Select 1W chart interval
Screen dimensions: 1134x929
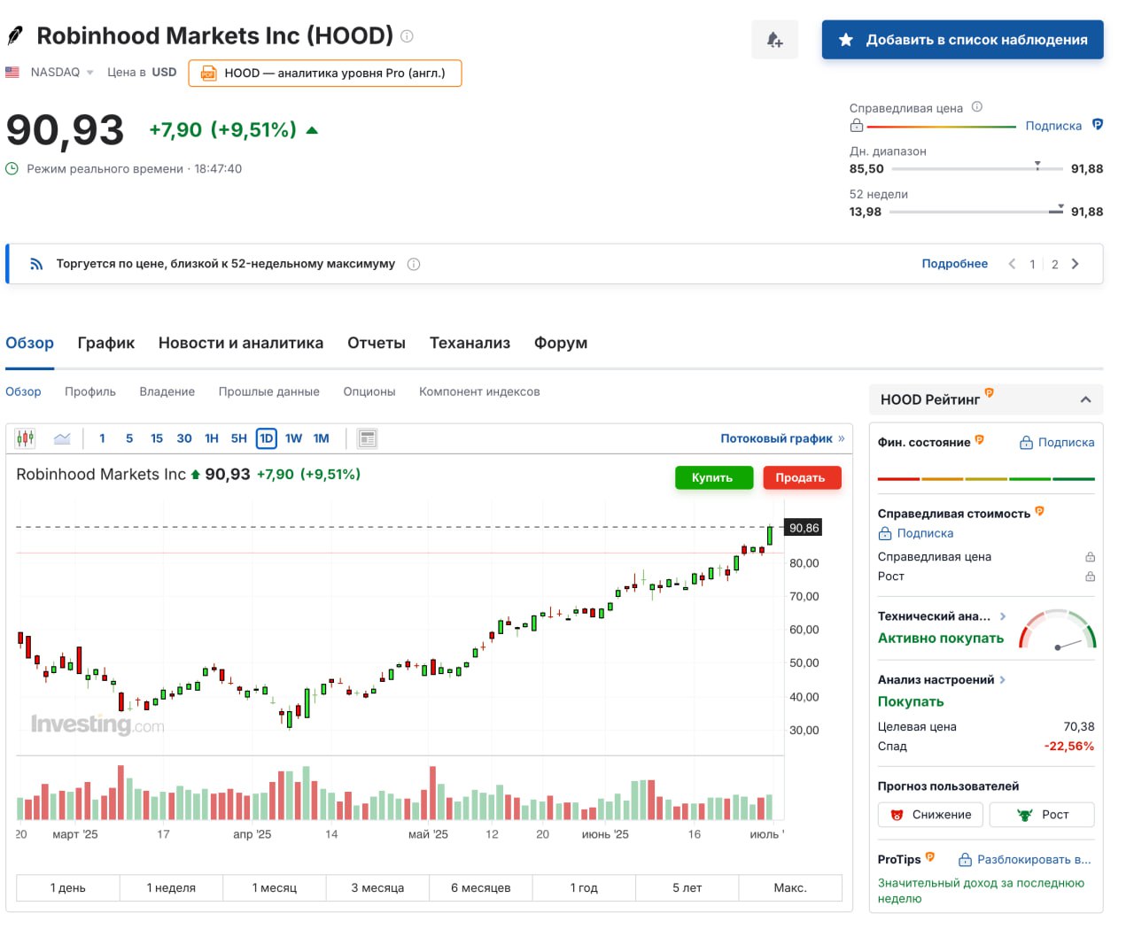293,438
